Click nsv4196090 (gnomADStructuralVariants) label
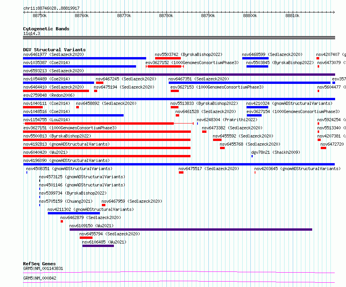The image size is (346, 287). tap(66, 160)
